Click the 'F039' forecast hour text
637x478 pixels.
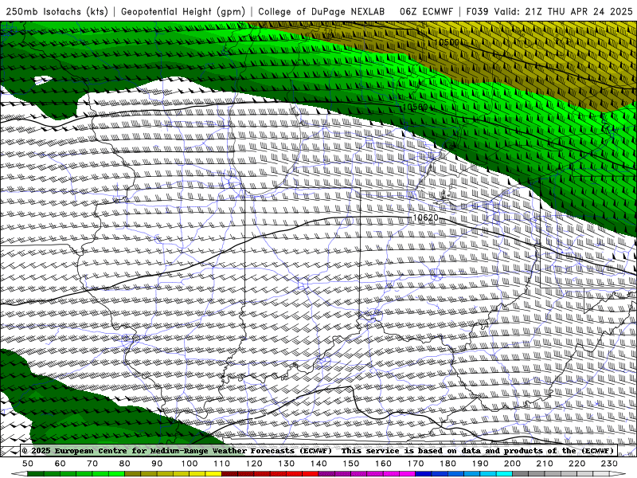click(477, 11)
